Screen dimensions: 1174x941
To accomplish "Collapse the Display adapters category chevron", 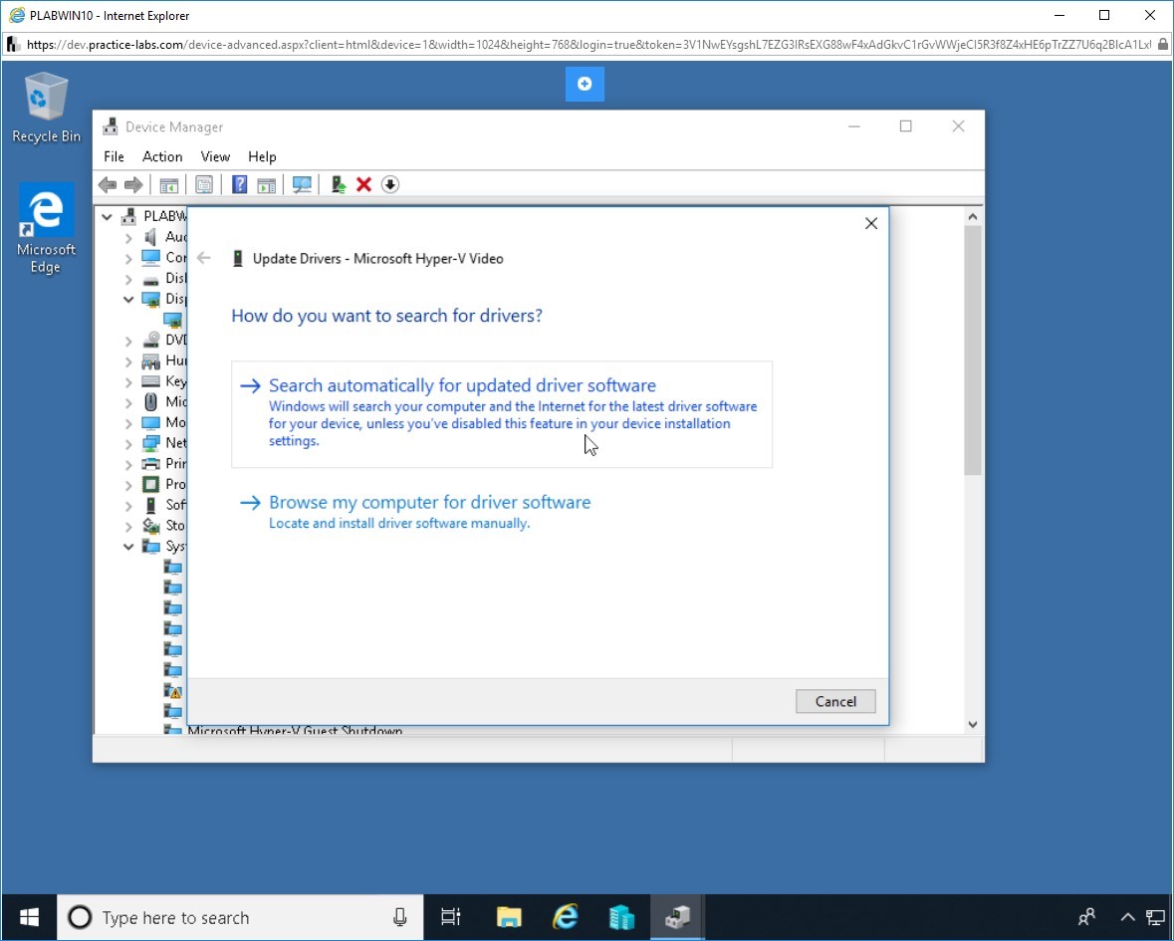I will click(x=128, y=300).
